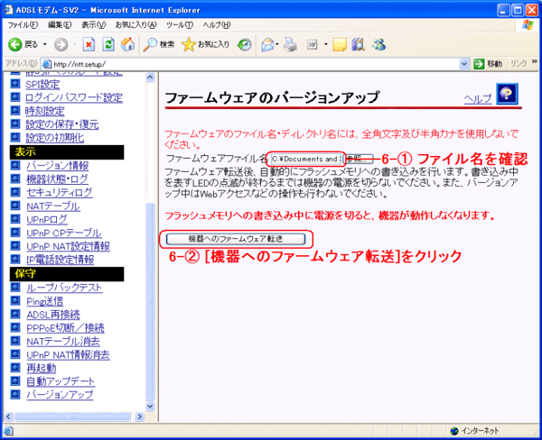The width and height of the screenshot is (542, 440).
Task: Open the UPnP NAT設定情報 link
Action: (68, 246)
